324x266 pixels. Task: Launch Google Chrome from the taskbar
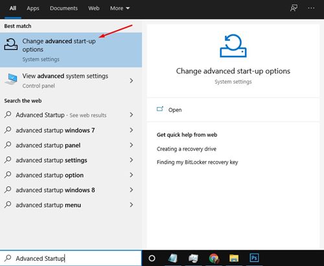tap(214, 258)
